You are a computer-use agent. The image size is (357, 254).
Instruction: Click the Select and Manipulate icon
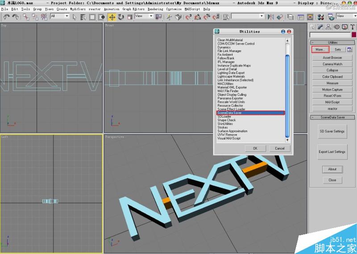coord(169,17)
